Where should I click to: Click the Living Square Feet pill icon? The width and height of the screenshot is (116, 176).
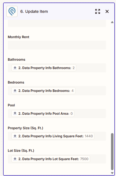tap(15, 136)
